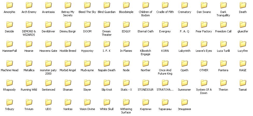This screenshot has height=116, width=253.
Task: Select the Pantera folder name
Action: [x=223, y=70]
